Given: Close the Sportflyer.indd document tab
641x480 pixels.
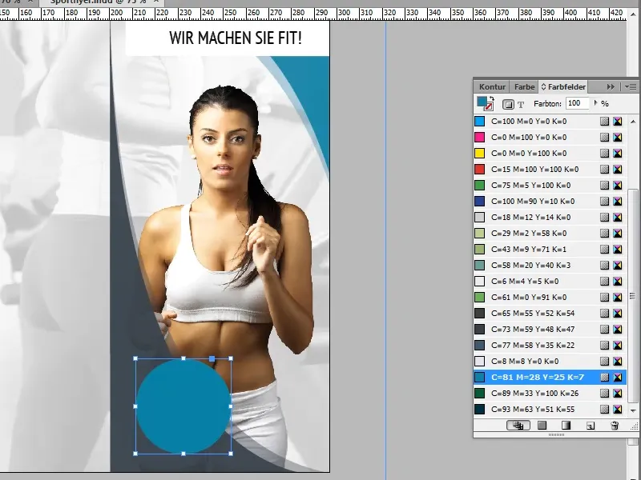Looking at the screenshot, I should coord(155,2).
